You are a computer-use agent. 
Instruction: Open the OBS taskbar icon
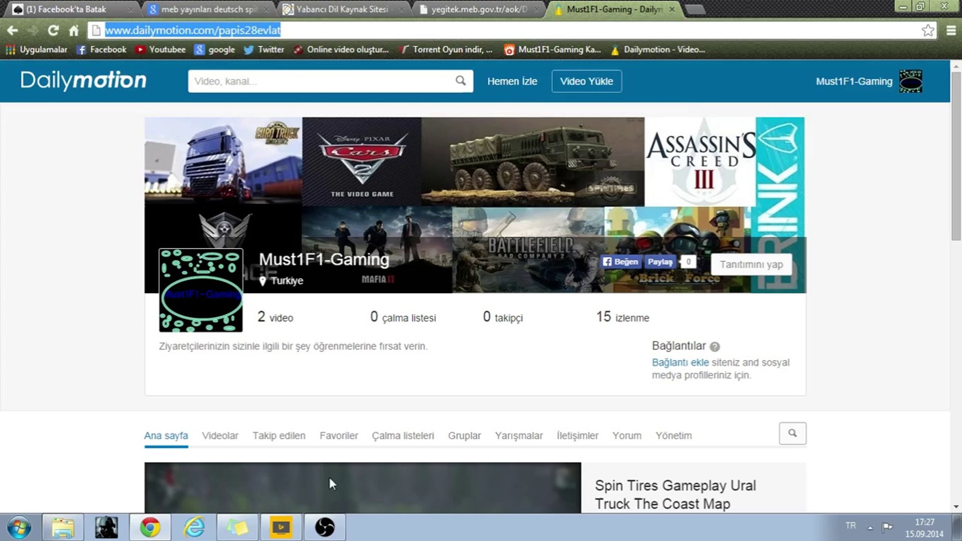(x=325, y=527)
